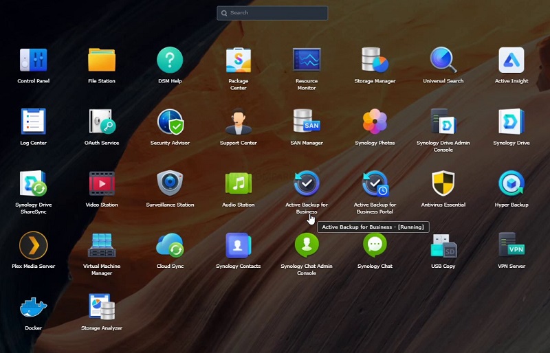Image resolution: width=550 pixels, height=353 pixels.
Task: Open Docker application
Action: (33, 307)
